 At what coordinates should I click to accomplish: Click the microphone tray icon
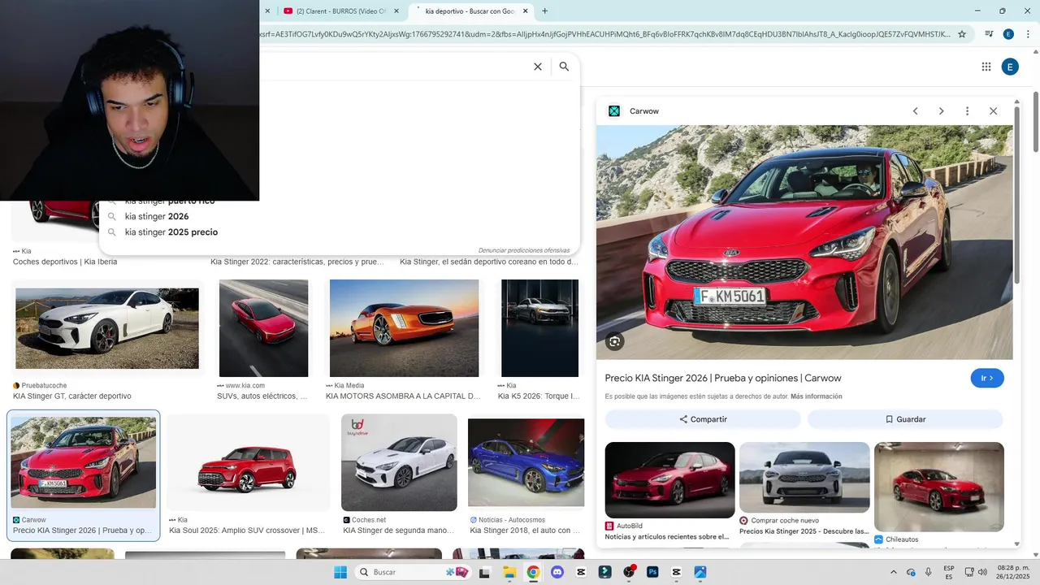(x=929, y=572)
